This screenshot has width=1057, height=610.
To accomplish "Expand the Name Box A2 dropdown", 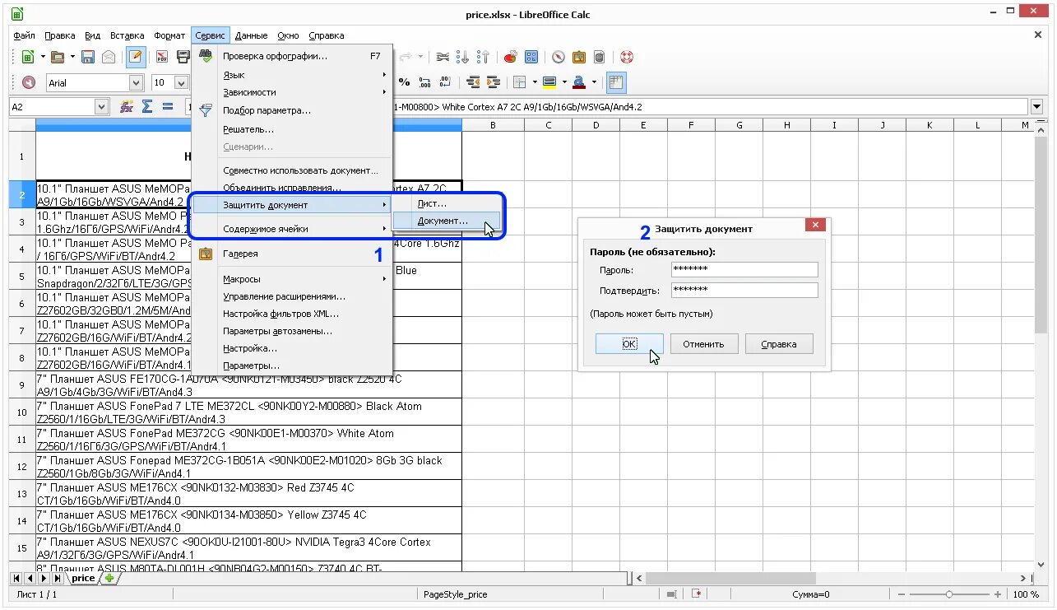I will tap(102, 106).
